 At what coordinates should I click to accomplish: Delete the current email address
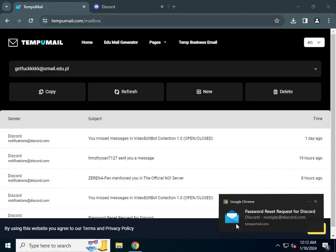[x=283, y=92]
